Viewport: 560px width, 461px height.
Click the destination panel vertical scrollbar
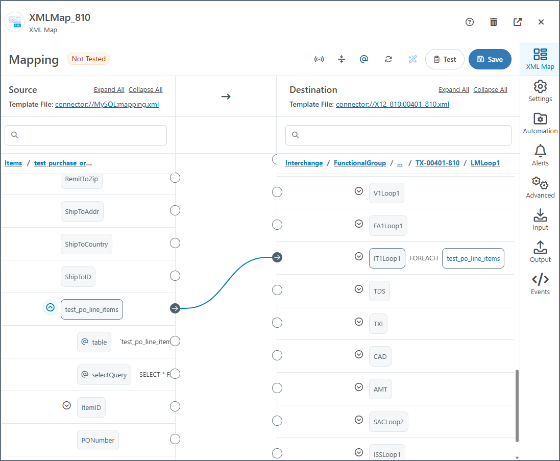517,405
